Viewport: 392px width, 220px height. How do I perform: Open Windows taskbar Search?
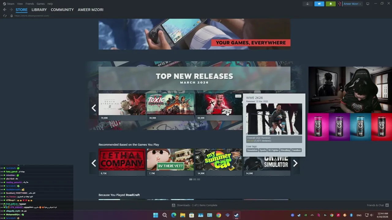click(164, 215)
